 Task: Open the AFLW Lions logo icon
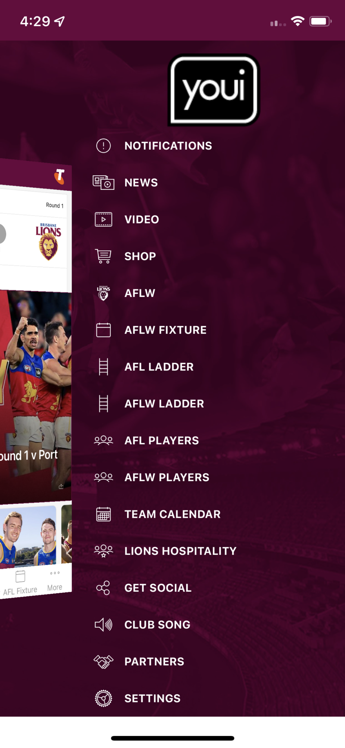(x=103, y=293)
